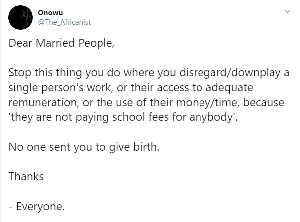Open Onowu's round profile picture
Screen dimensions: 300x222
coord(20,17)
